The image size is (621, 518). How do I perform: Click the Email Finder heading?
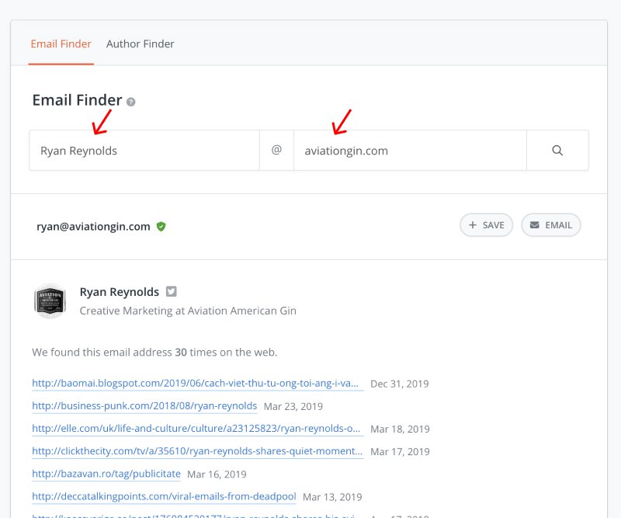[77, 100]
